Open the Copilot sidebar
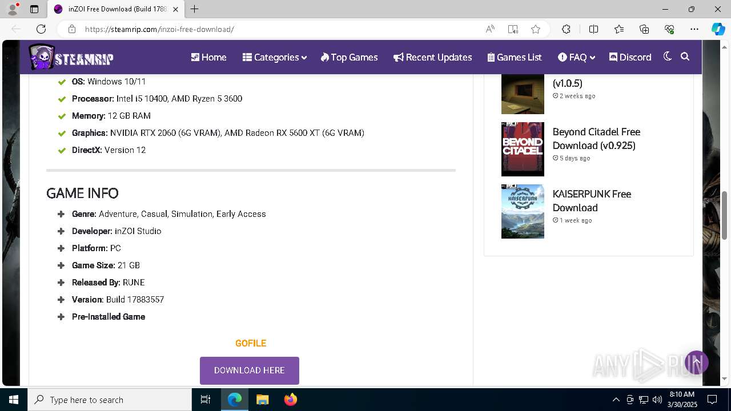This screenshot has width=731, height=411. pyautogui.click(x=718, y=29)
